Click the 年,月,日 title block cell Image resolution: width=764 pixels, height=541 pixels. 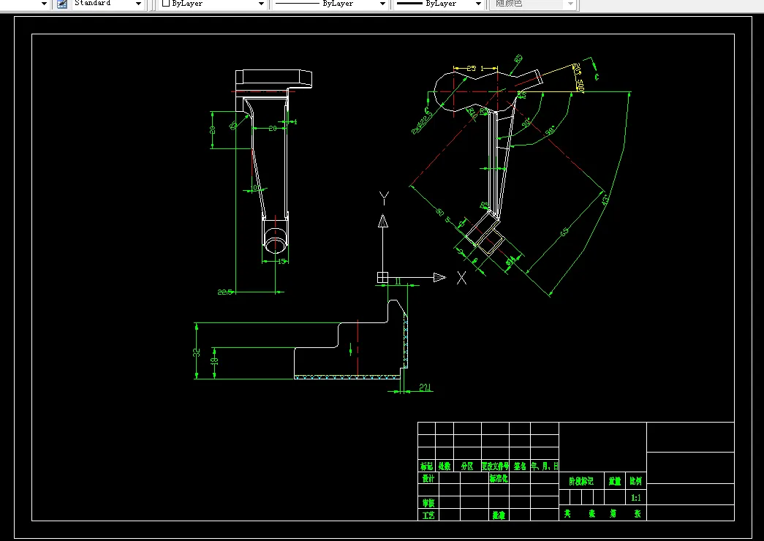click(x=545, y=466)
